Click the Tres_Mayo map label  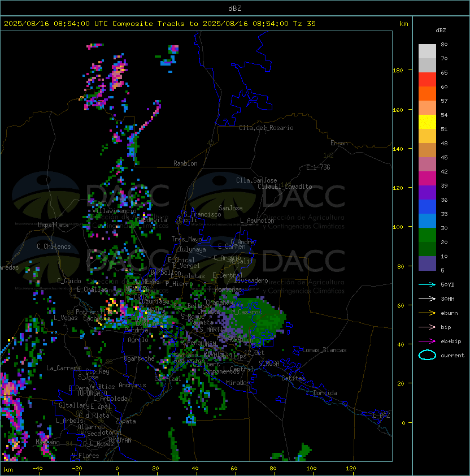coord(186,239)
